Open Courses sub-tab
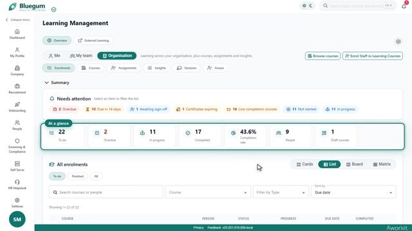 (x=91, y=68)
